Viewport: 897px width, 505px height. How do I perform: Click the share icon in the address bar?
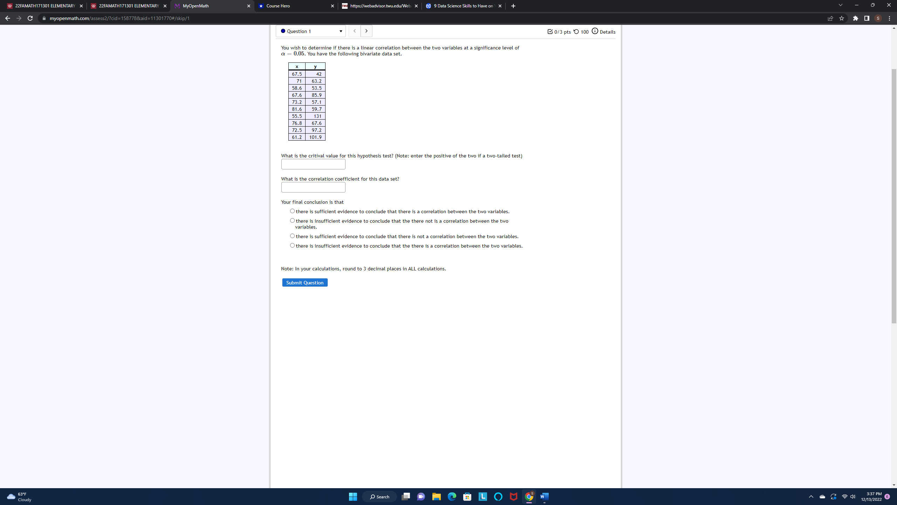pyautogui.click(x=830, y=18)
